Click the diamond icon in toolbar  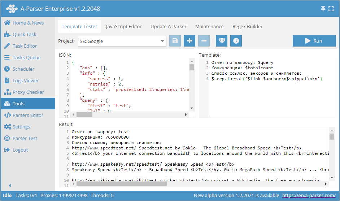[x=222, y=41]
